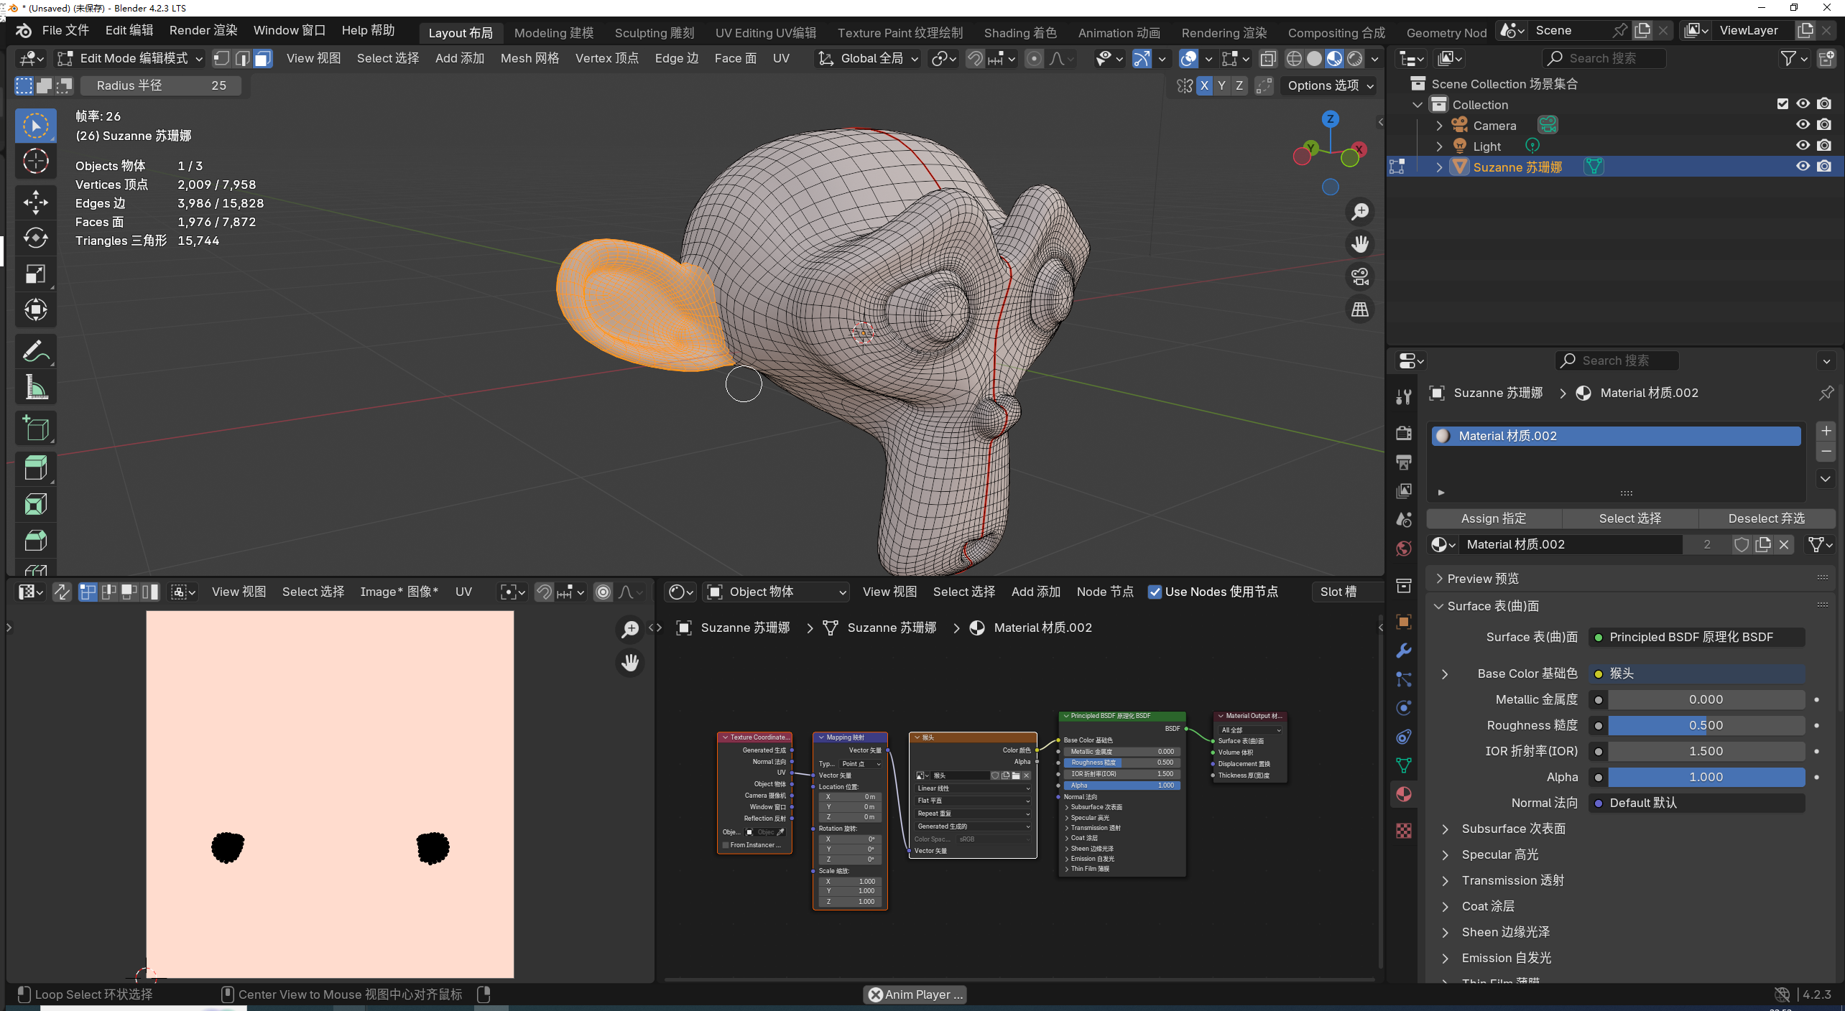Click the viewport pan hand icon
Viewport: 1845px width, 1011px height.
tap(1360, 244)
